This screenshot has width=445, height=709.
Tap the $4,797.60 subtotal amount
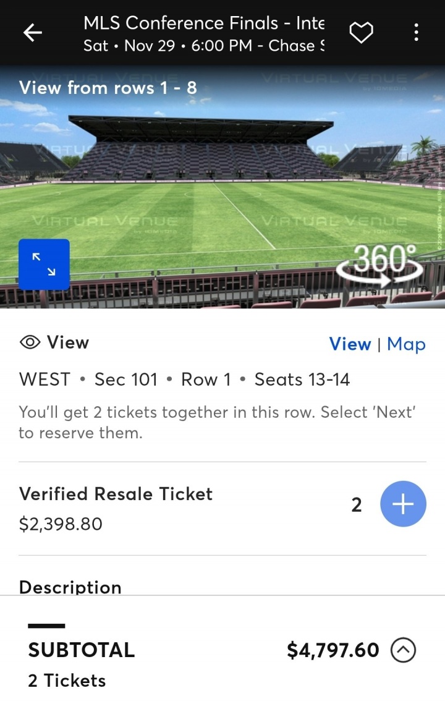coord(333,650)
